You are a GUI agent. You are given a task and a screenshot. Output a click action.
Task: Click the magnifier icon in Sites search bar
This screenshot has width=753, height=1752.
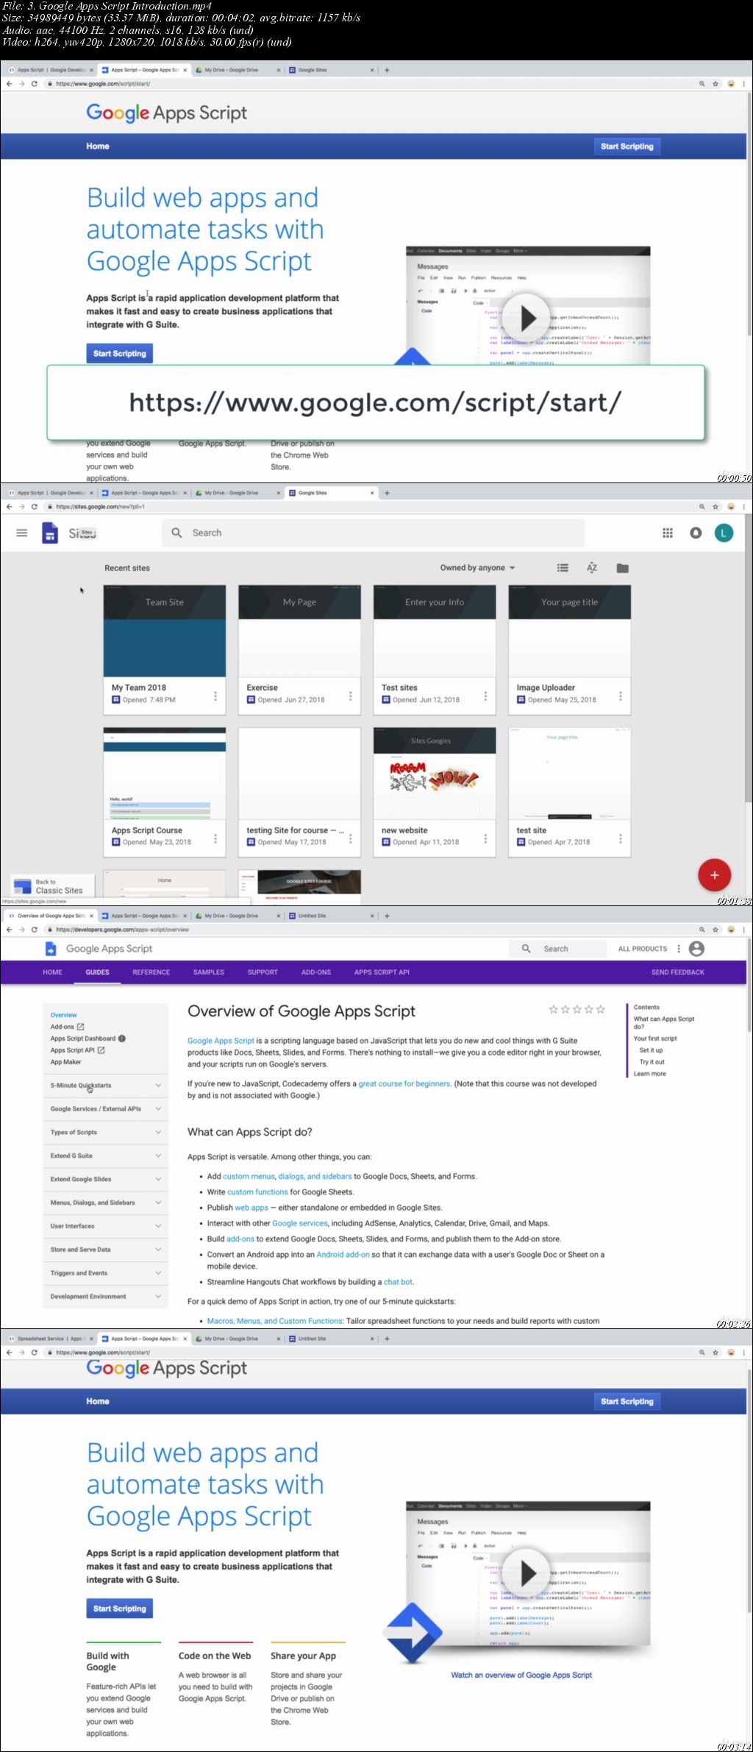point(176,533)
